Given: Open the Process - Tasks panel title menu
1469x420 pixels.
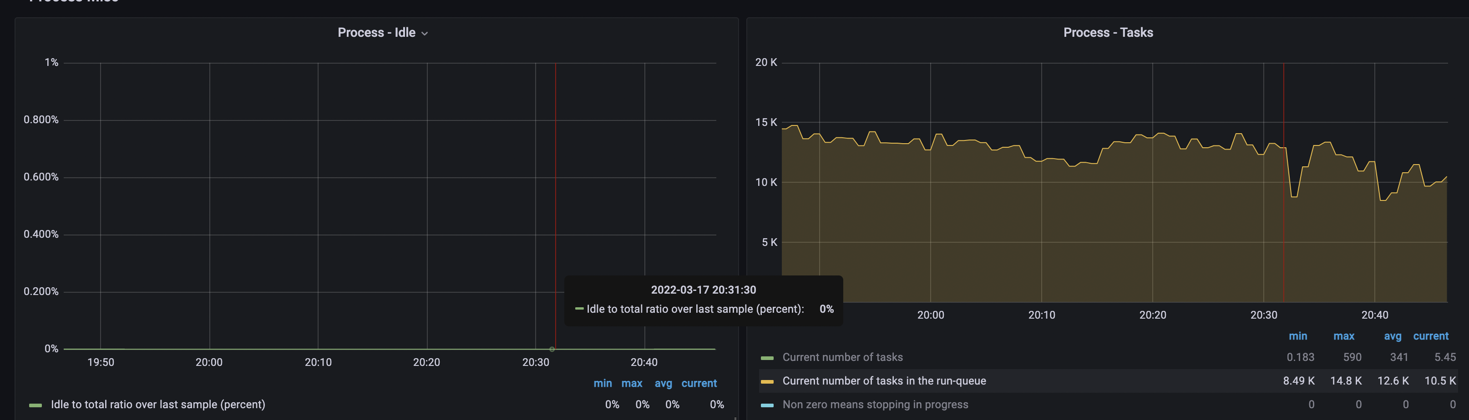Looking at the screenshot, I should coord(1108,32).
